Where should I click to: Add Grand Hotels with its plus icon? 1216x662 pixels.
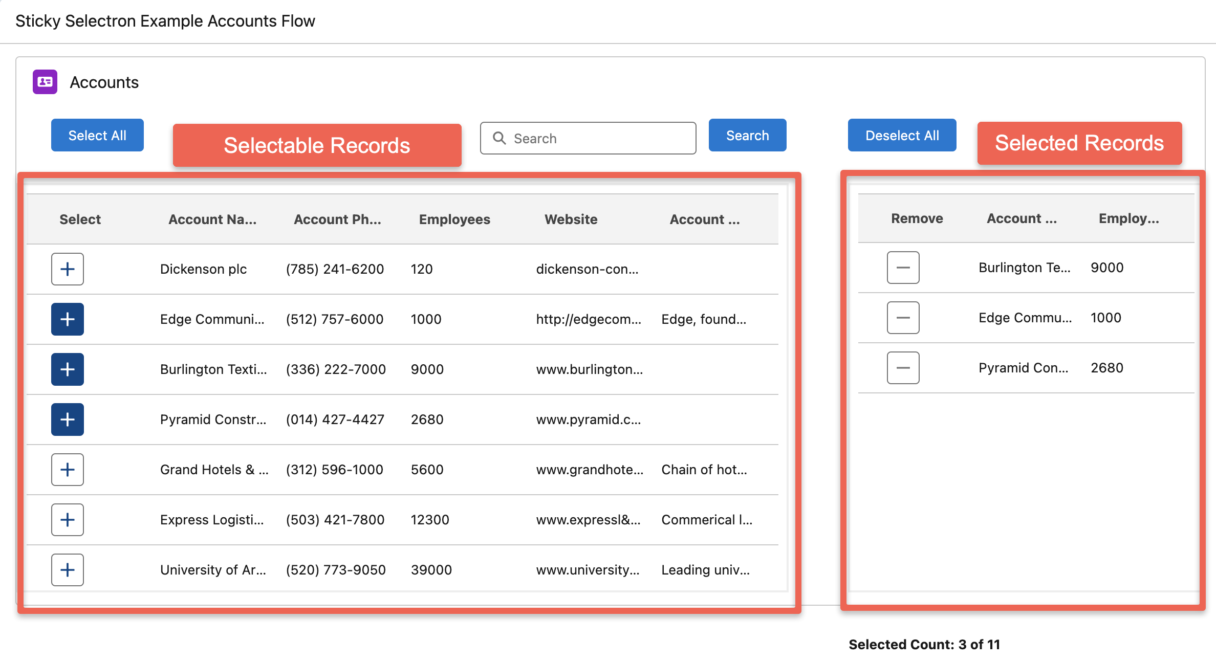(x=68, y=470)
